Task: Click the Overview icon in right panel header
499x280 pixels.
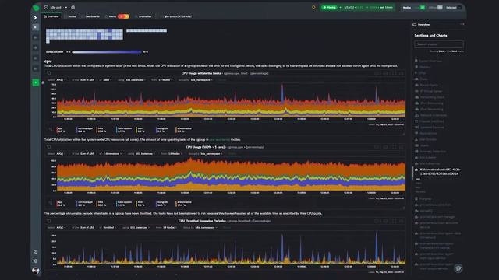Action: click(x=414, y=24)
